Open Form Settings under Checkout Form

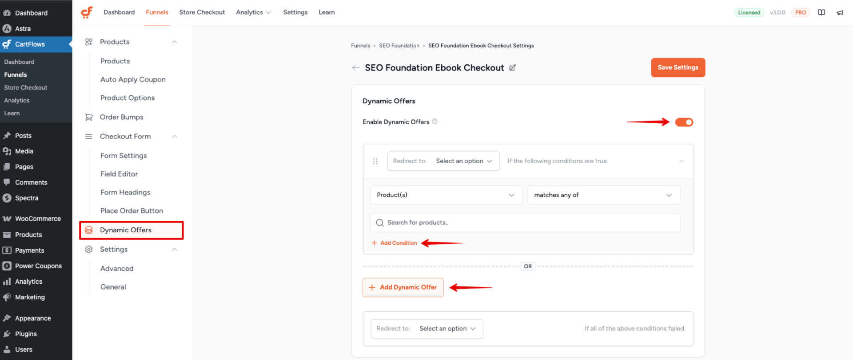coord(124,156)
